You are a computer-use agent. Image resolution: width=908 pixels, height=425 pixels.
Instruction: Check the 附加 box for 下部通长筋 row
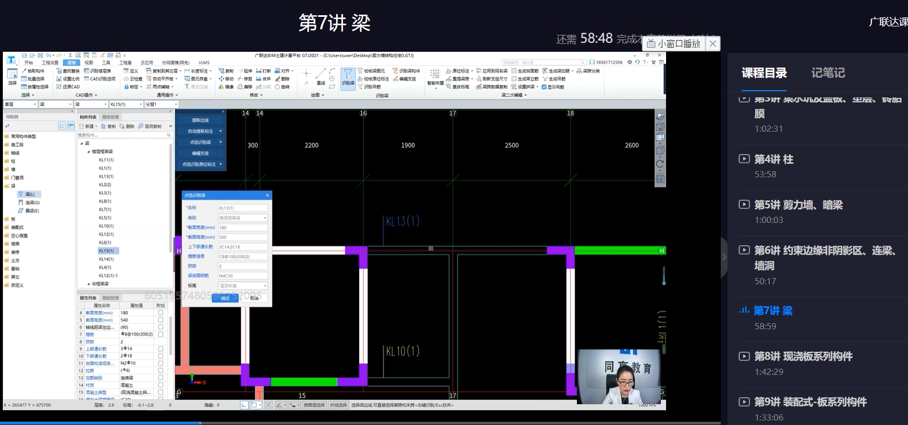tap(161, 356)
